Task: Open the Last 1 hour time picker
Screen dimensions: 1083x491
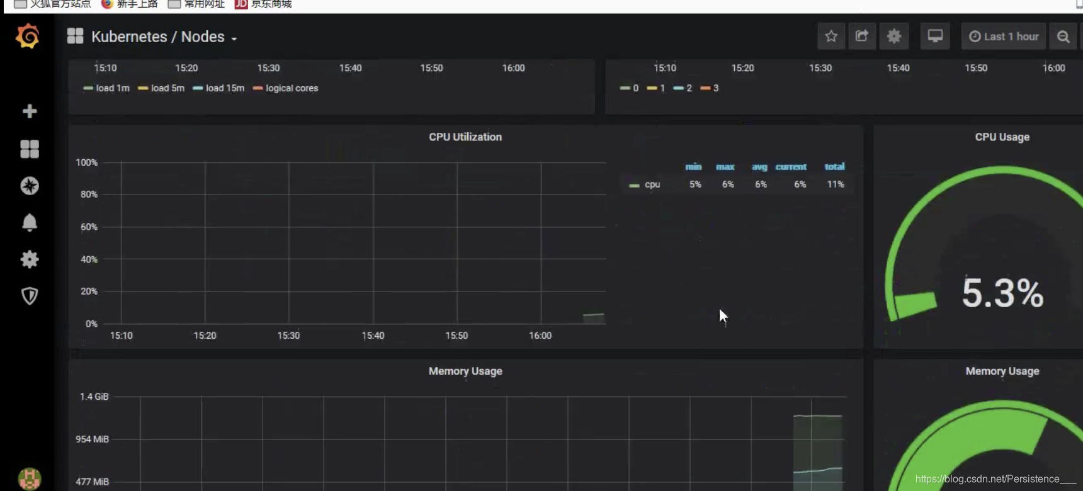Action: [x=1004, y=37]
